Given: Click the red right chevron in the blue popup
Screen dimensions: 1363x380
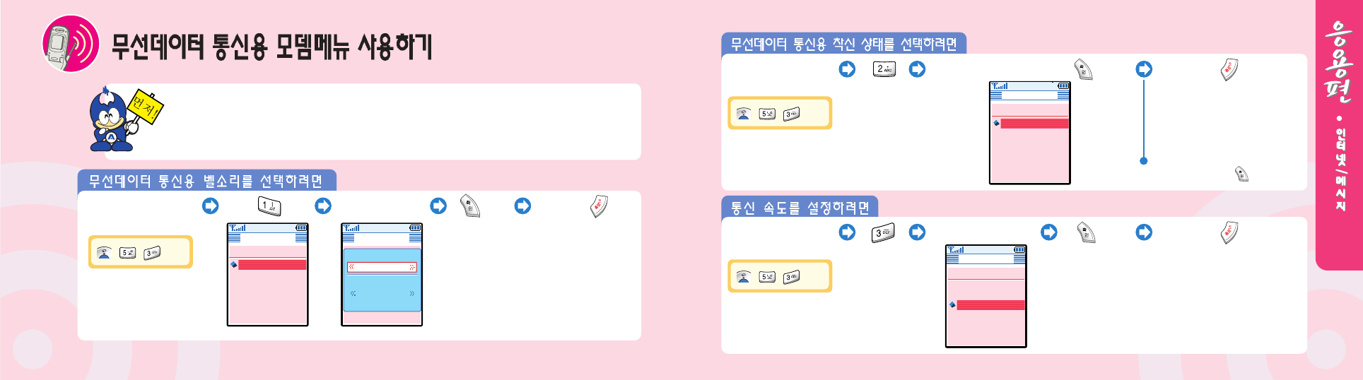Looking at the screenshot, I should pyautogui.click(x=412, y=268).
